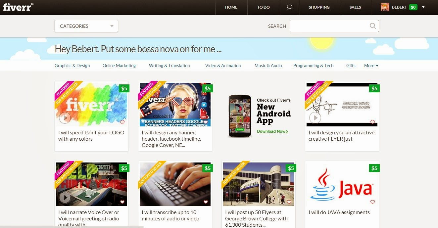Open the Java logo gig thumbnail
Viewport: 438px width, 228px height.
(x=342, y=184)
